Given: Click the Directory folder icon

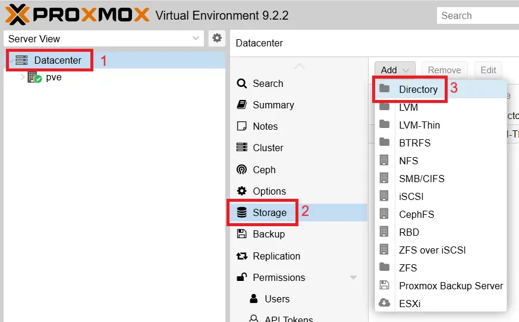Looking at the screenshot, I should coord(384,89).
